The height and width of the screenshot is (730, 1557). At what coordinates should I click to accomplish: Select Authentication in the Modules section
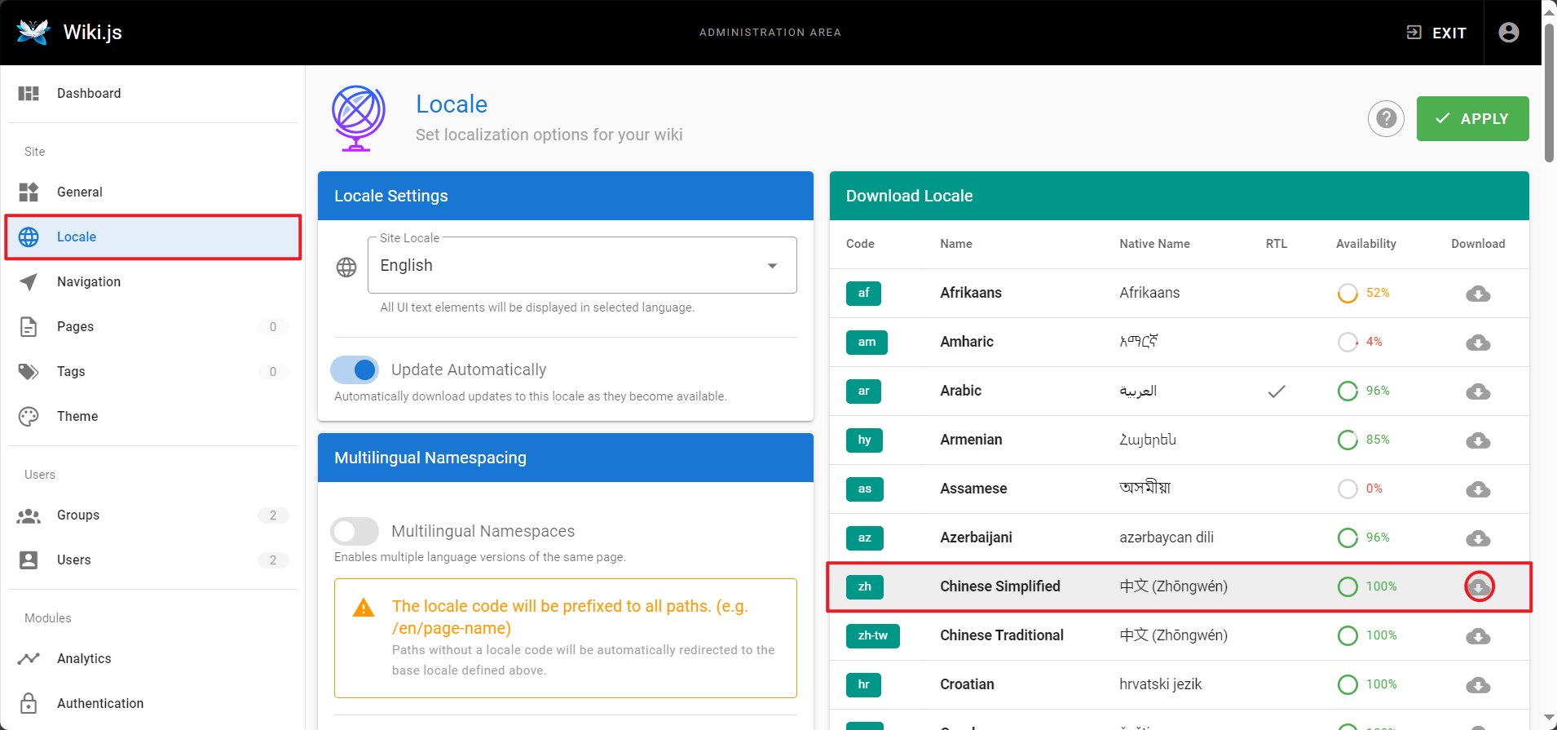coord(99,704)
